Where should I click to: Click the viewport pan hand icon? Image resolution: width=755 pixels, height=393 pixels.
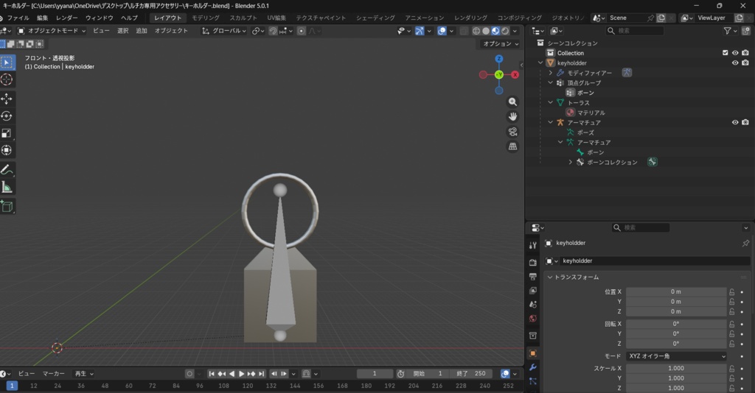click(x=513, y=117)
